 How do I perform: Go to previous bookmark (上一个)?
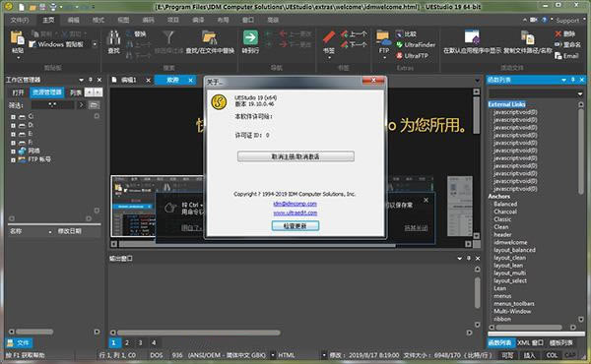[x=354, y=34]
